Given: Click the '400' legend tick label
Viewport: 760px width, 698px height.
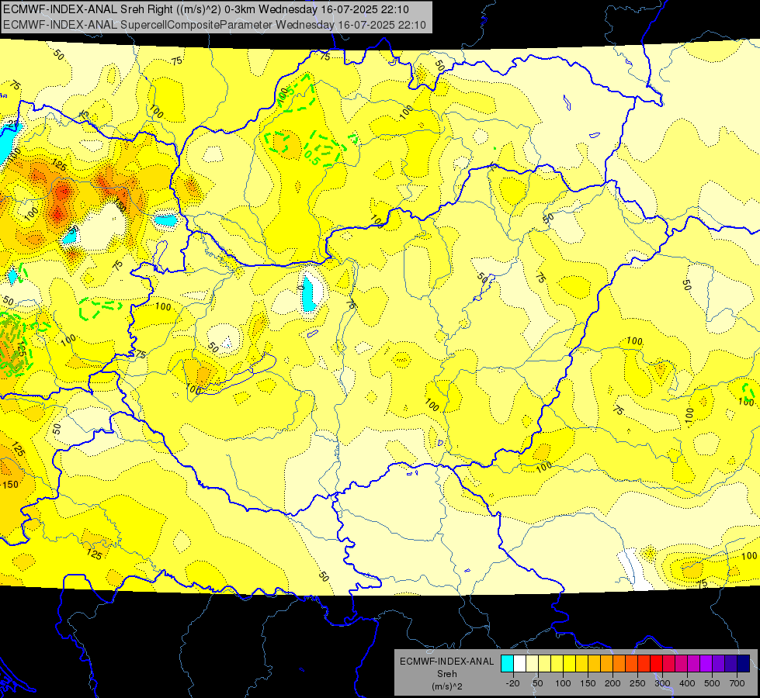Looking at the screenshot, I should 687,683.
